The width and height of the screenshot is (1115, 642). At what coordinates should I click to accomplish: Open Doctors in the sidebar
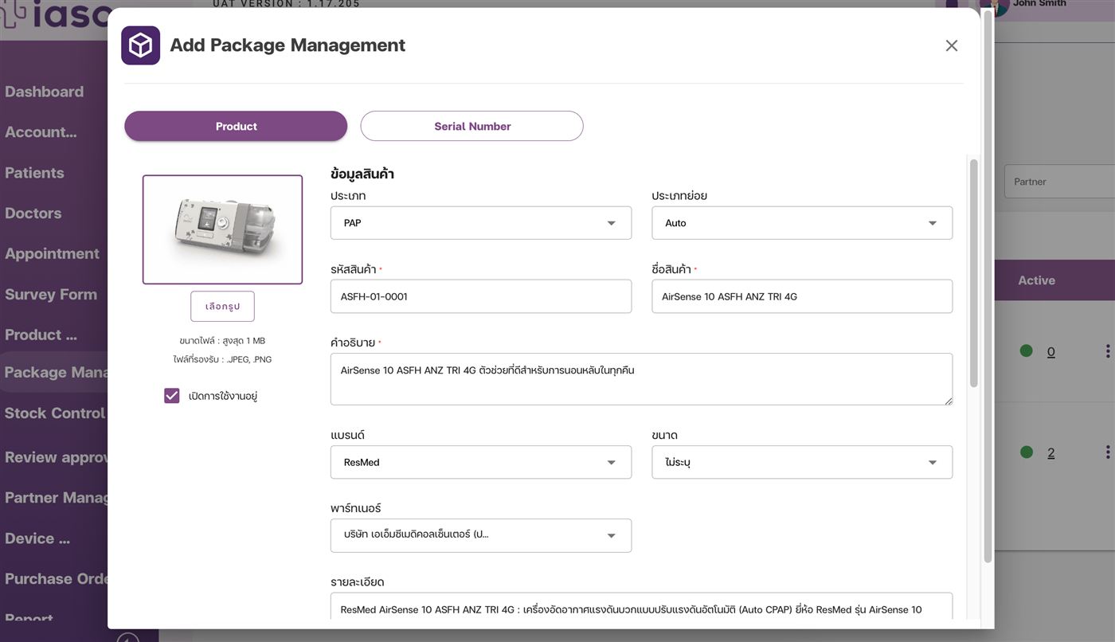[33, 213]
